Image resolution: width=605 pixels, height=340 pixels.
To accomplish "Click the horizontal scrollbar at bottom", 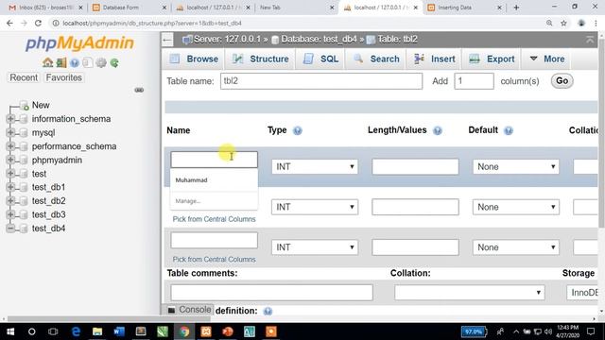I will 109,319.
